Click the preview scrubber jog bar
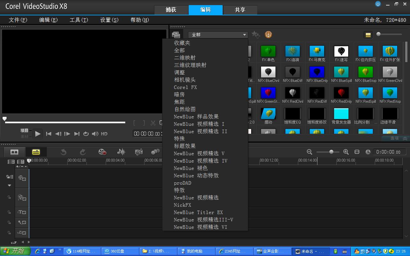The image size is (410, 256). [65, 122]
